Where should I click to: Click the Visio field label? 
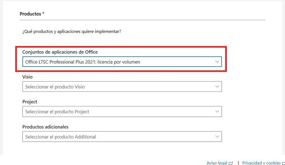[28, 77]
